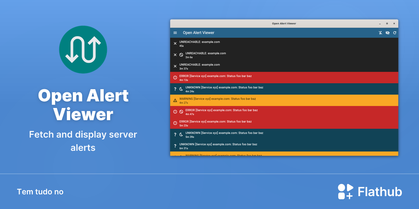Click the '6m 31s' duration text

[x=184, y=148]
